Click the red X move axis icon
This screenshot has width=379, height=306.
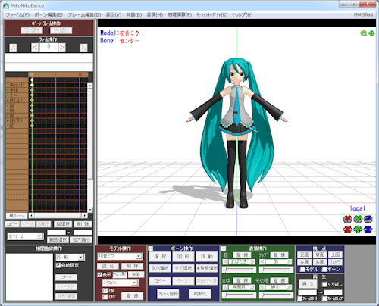pyautogui.click(x=348, y=229)
